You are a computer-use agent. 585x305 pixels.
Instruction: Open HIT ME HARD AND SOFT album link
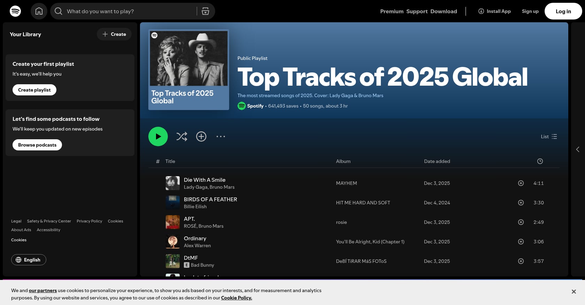coord(363,203)
